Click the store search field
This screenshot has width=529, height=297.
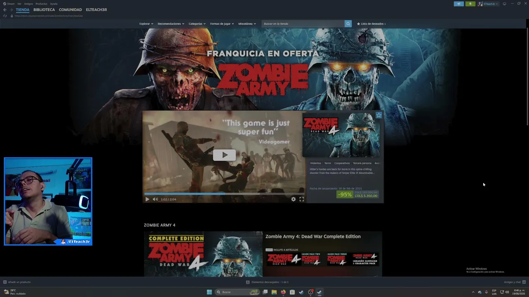pos(303,24)
